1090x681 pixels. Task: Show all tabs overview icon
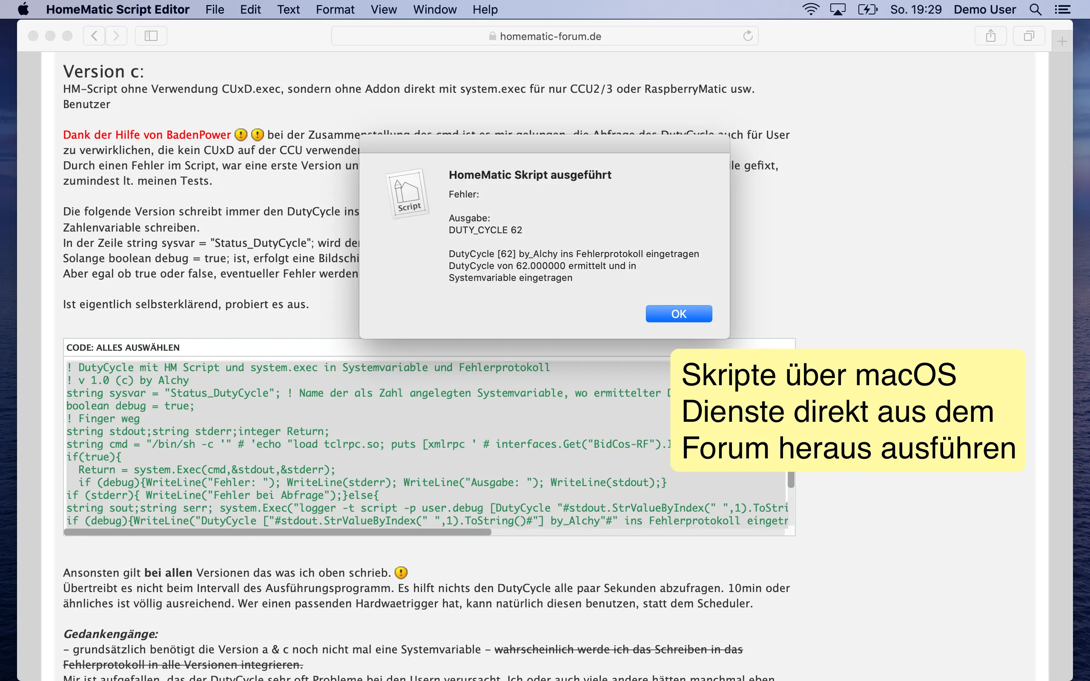pos(1029,36)
